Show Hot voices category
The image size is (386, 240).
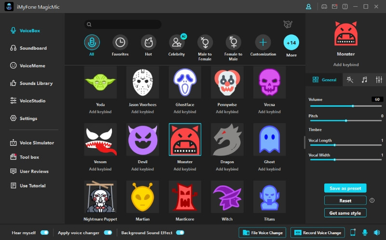click(x=149, y=42)
